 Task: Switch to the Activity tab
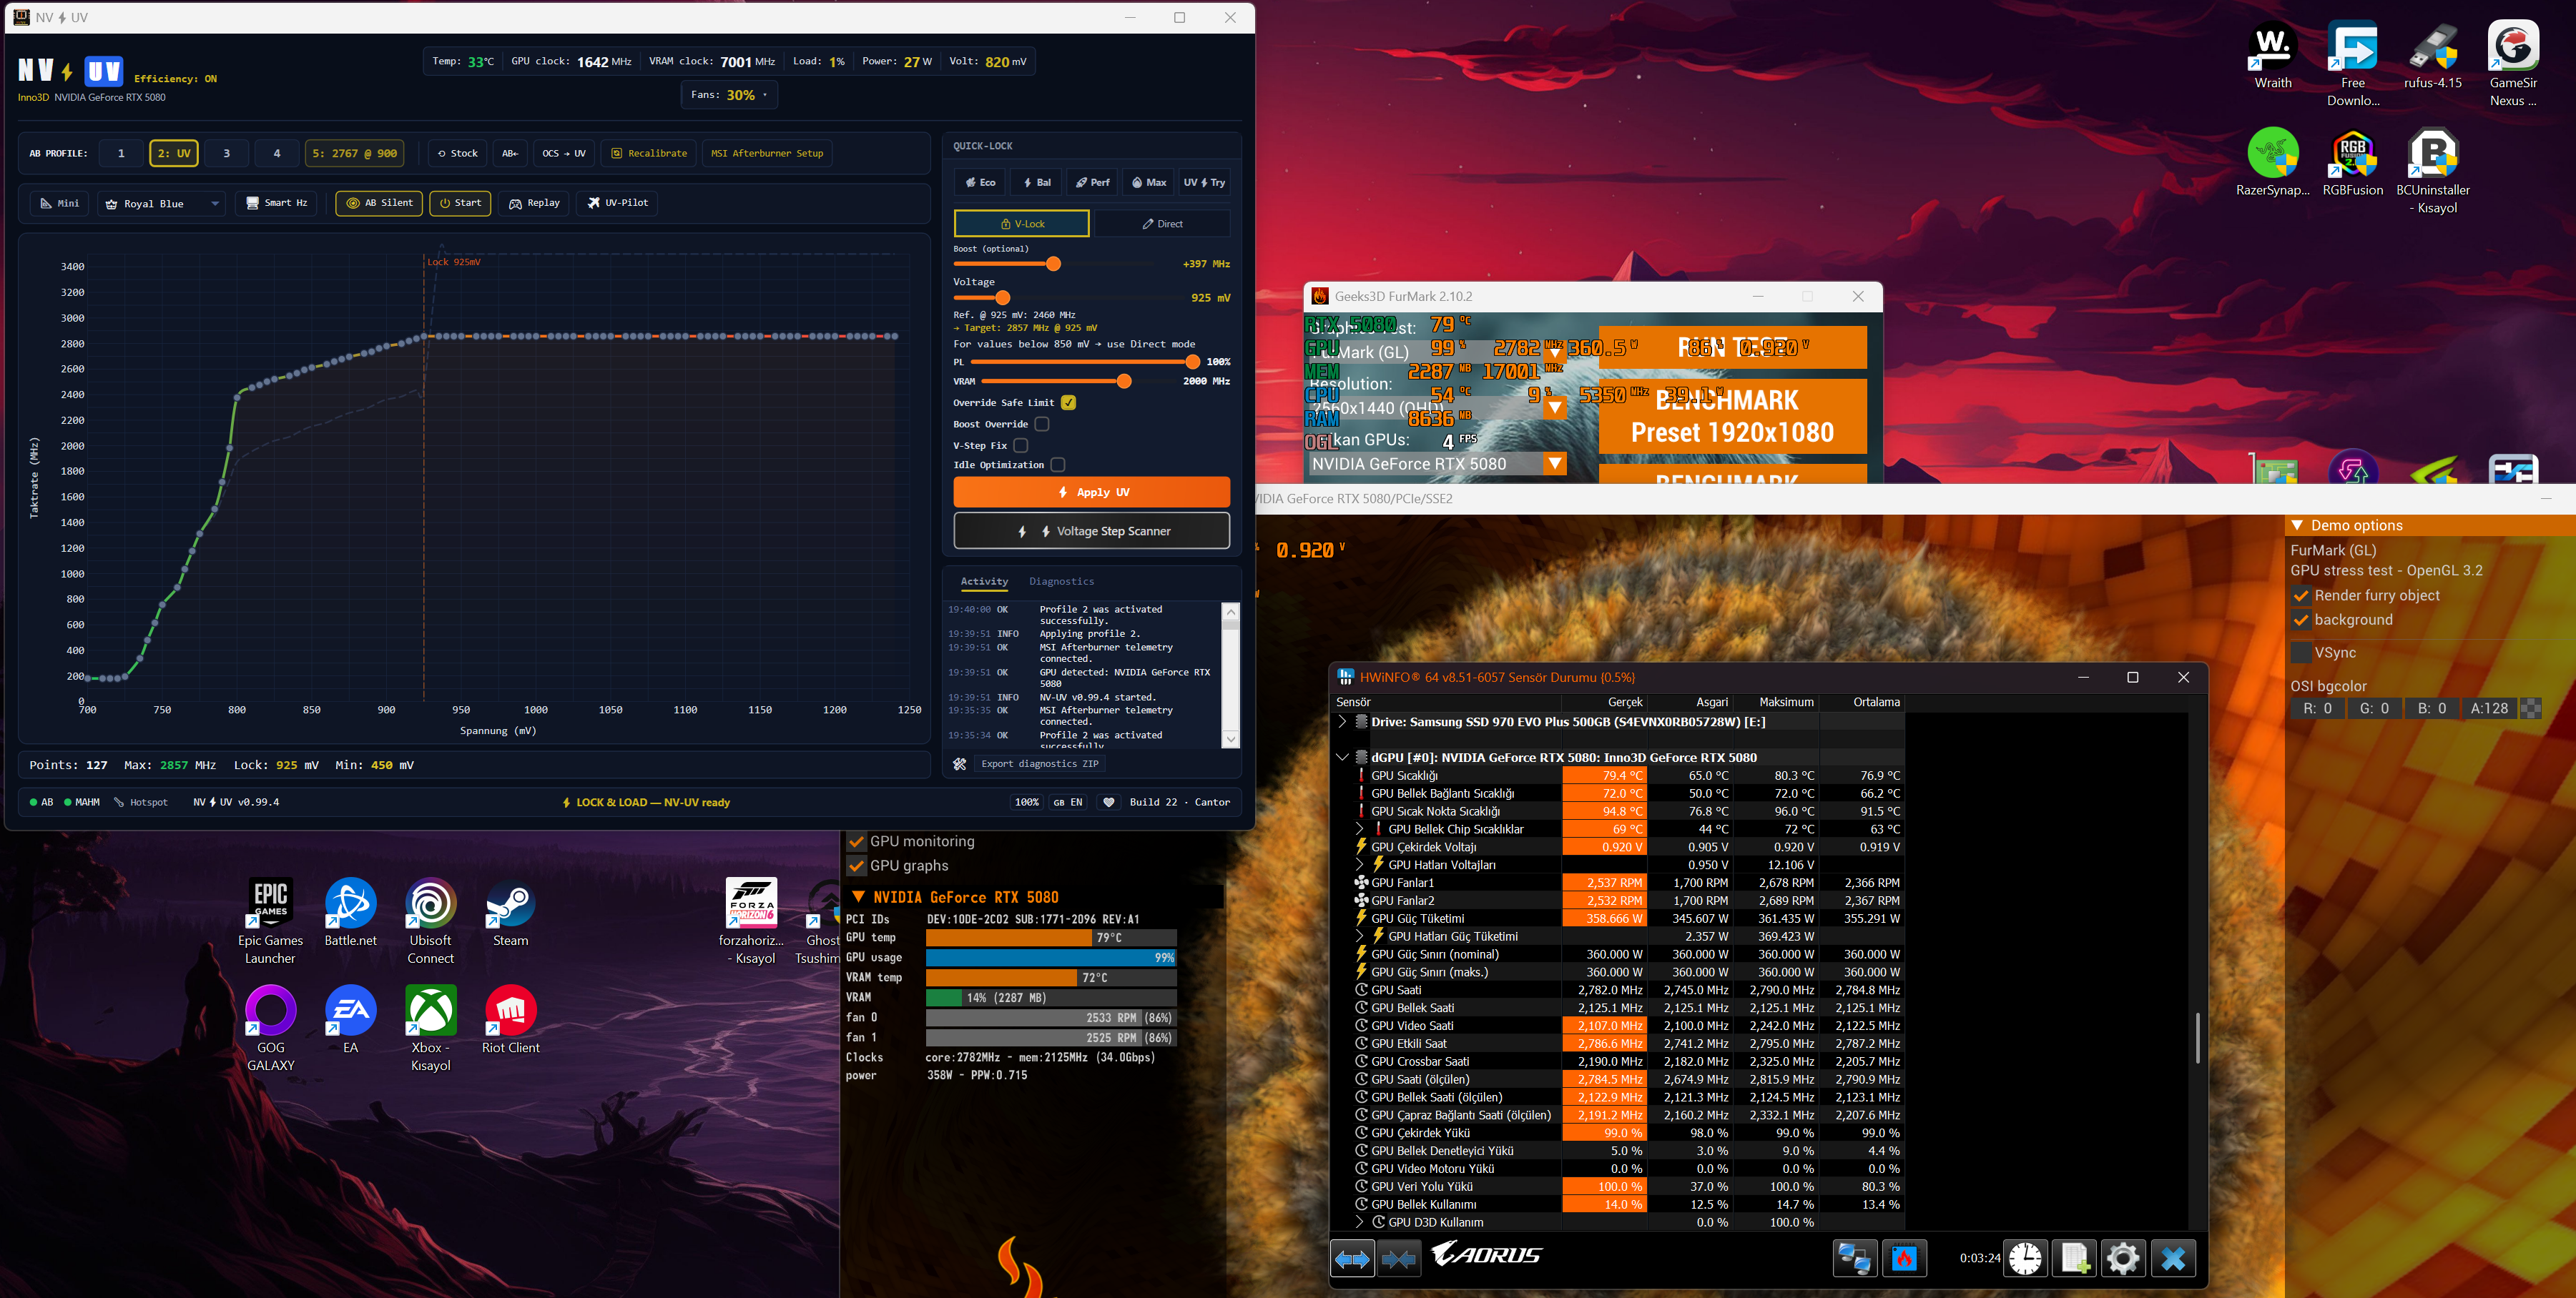984,582
